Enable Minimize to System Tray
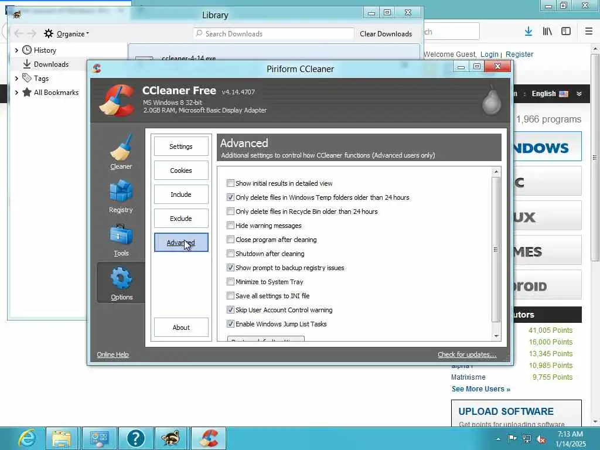This screenshot has height=450, width=600. (x=230, y=282)
